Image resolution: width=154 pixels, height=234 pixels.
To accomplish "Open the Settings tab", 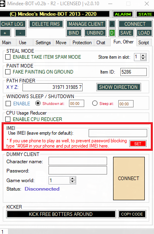I will [x=43, y=43].
